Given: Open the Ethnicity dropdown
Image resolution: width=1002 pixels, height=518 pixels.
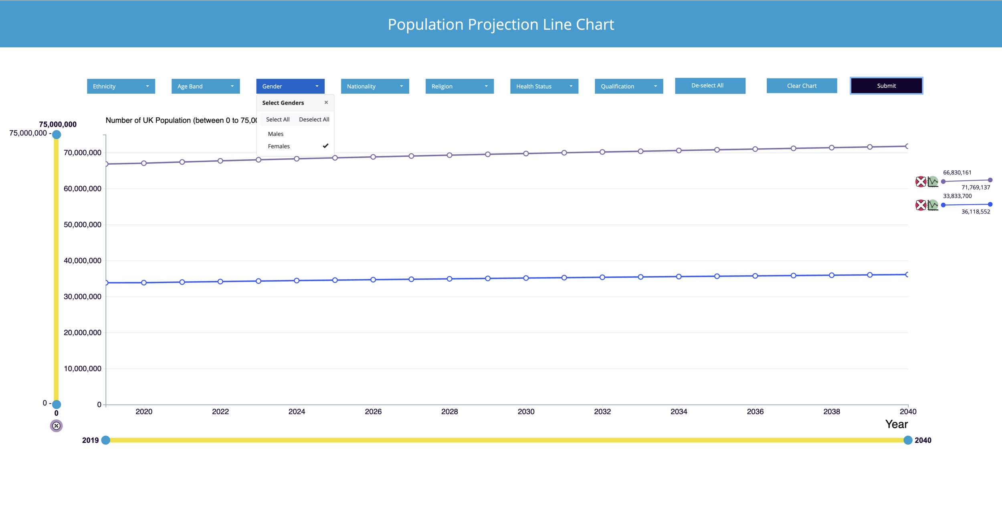Looking at the screenshot, I should (121, 86).
